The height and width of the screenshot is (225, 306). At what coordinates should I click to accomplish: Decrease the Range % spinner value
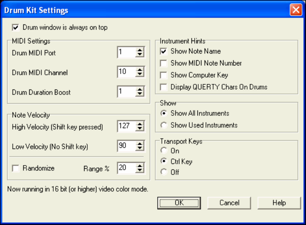coord(139,171)
